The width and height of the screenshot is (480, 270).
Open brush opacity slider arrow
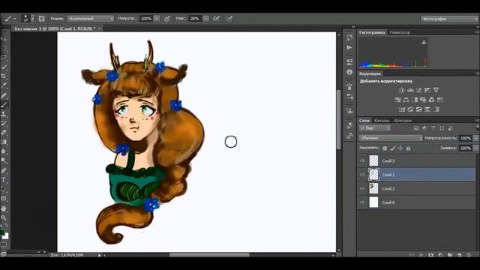tap(157, 19)
